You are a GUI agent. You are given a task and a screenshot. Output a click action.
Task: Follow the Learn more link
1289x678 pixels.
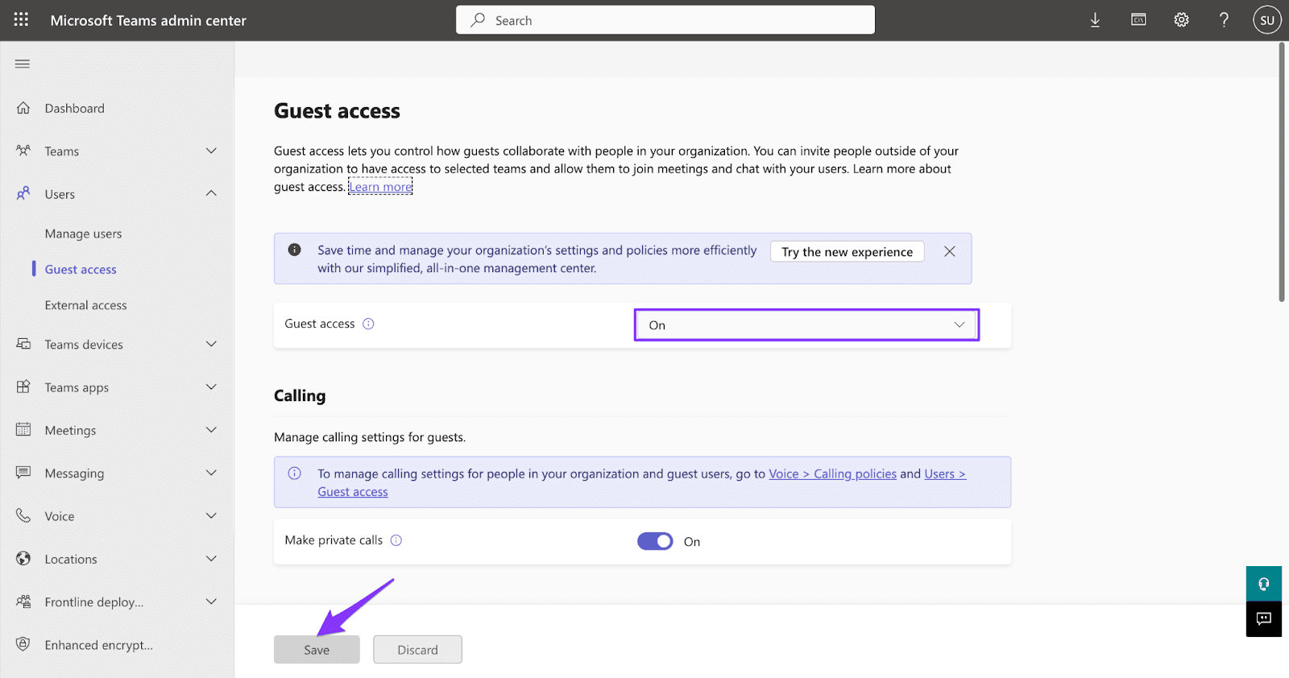pyautogui.click(x=380, y=187)
